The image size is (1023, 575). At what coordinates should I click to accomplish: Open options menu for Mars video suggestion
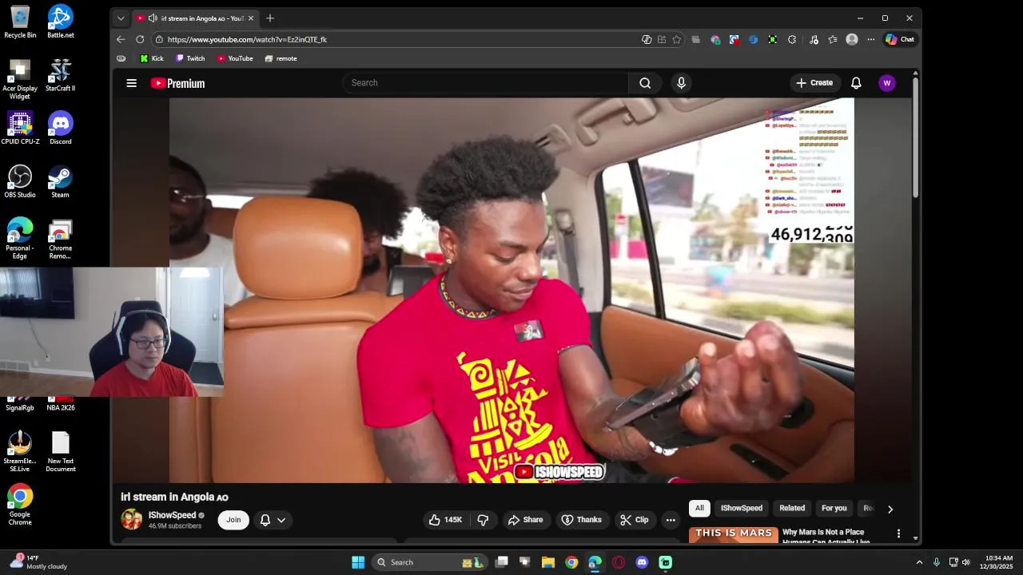(x=898, y=533)
